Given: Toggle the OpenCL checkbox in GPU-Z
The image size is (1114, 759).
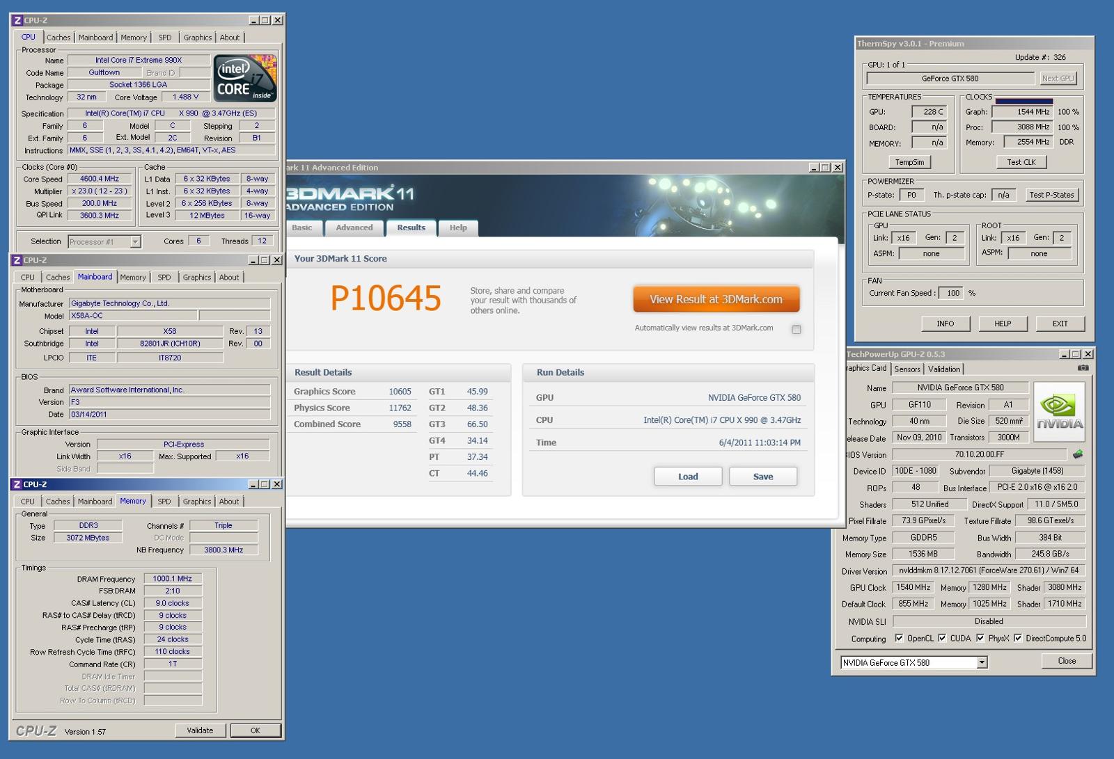Looking at the screenshot, I should coord(898,638).
